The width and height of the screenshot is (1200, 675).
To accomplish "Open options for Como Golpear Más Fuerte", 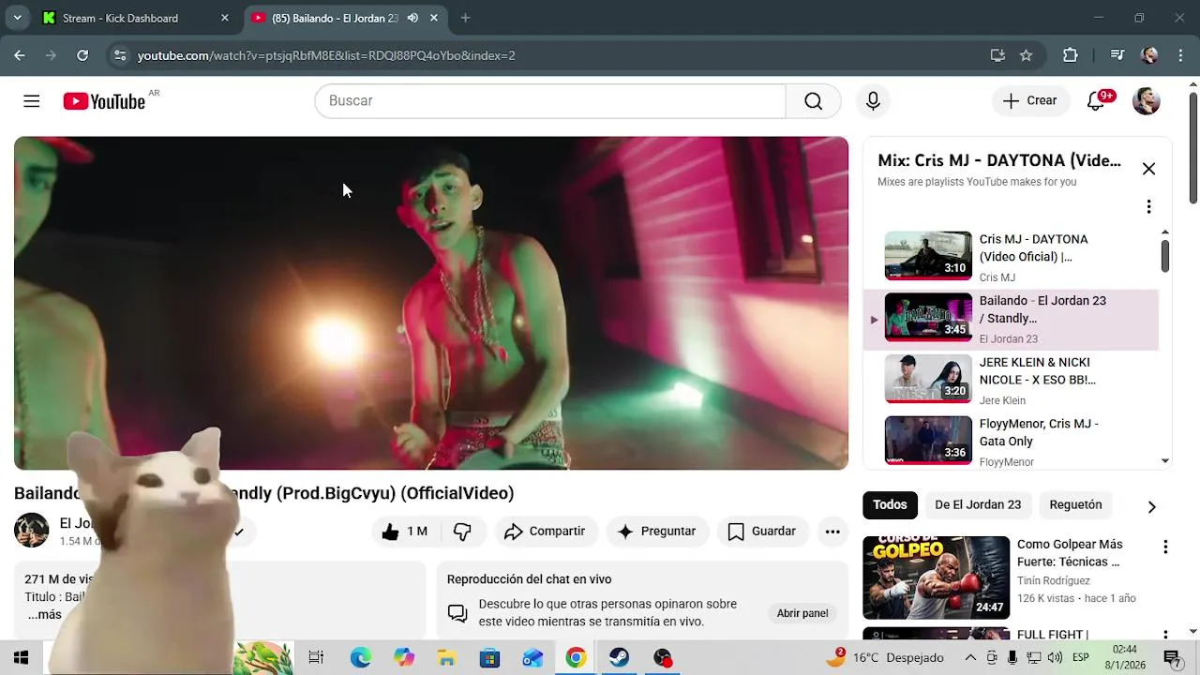I will (x=1165, y=547).
